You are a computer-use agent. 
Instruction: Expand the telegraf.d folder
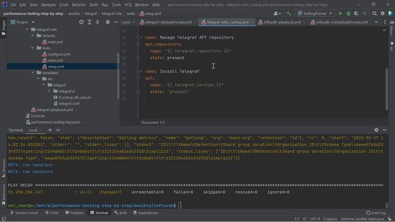pos(49,91)
